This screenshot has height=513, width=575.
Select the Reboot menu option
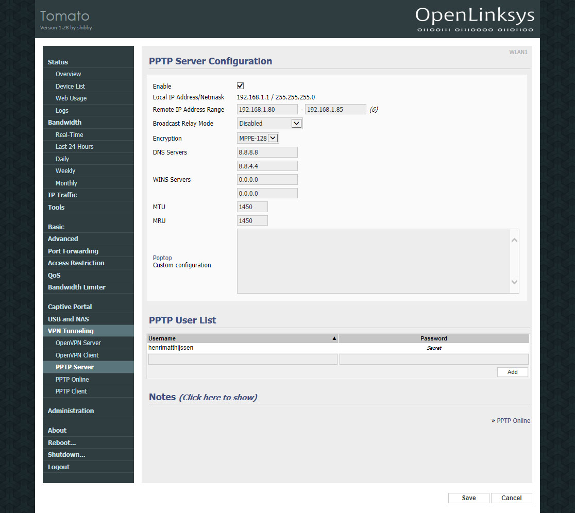pos(62,443)
